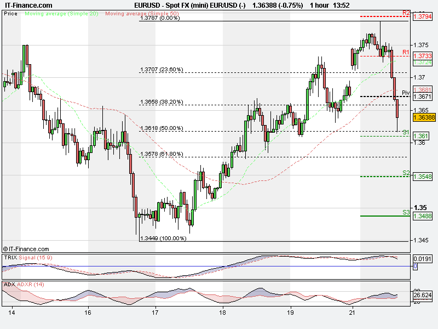Click the IT-Finance.com title at top left
The image size is (438, 329).
coord(28,5)
